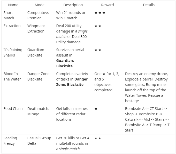This screenshot has width=176, height=154.
Task: Select the Mode column header
Action: (40, 5)
